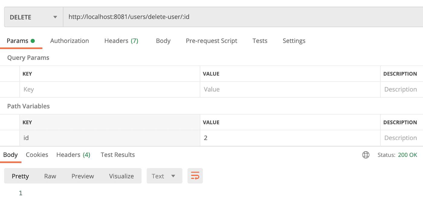
Task: Open the Pre-request Script tab
Action: tap(211, 41)
